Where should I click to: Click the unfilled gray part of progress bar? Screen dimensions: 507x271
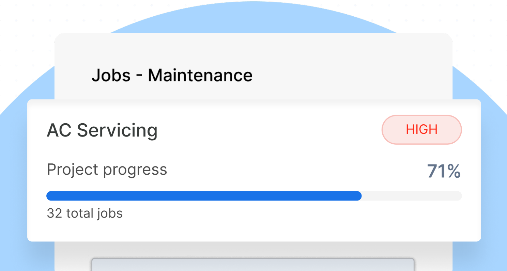412,196
